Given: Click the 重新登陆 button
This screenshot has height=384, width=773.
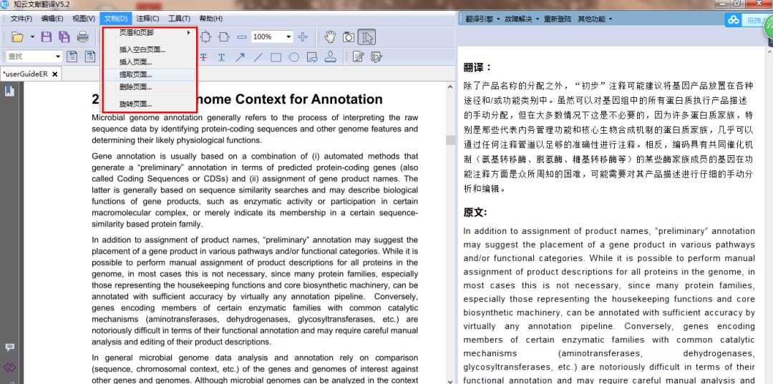Looking at the screenshot, I should (558, 19).
